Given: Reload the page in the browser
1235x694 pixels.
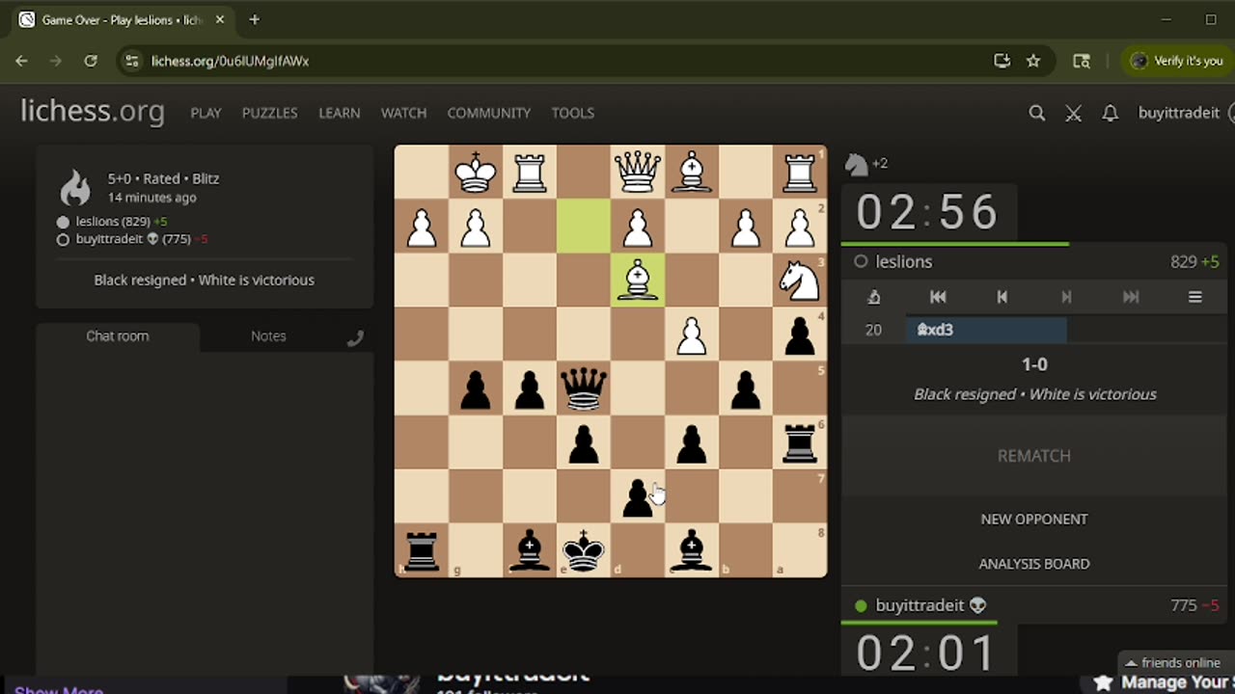Looking at the screenshot, I should pyautogui.click(x=90, y=61).
